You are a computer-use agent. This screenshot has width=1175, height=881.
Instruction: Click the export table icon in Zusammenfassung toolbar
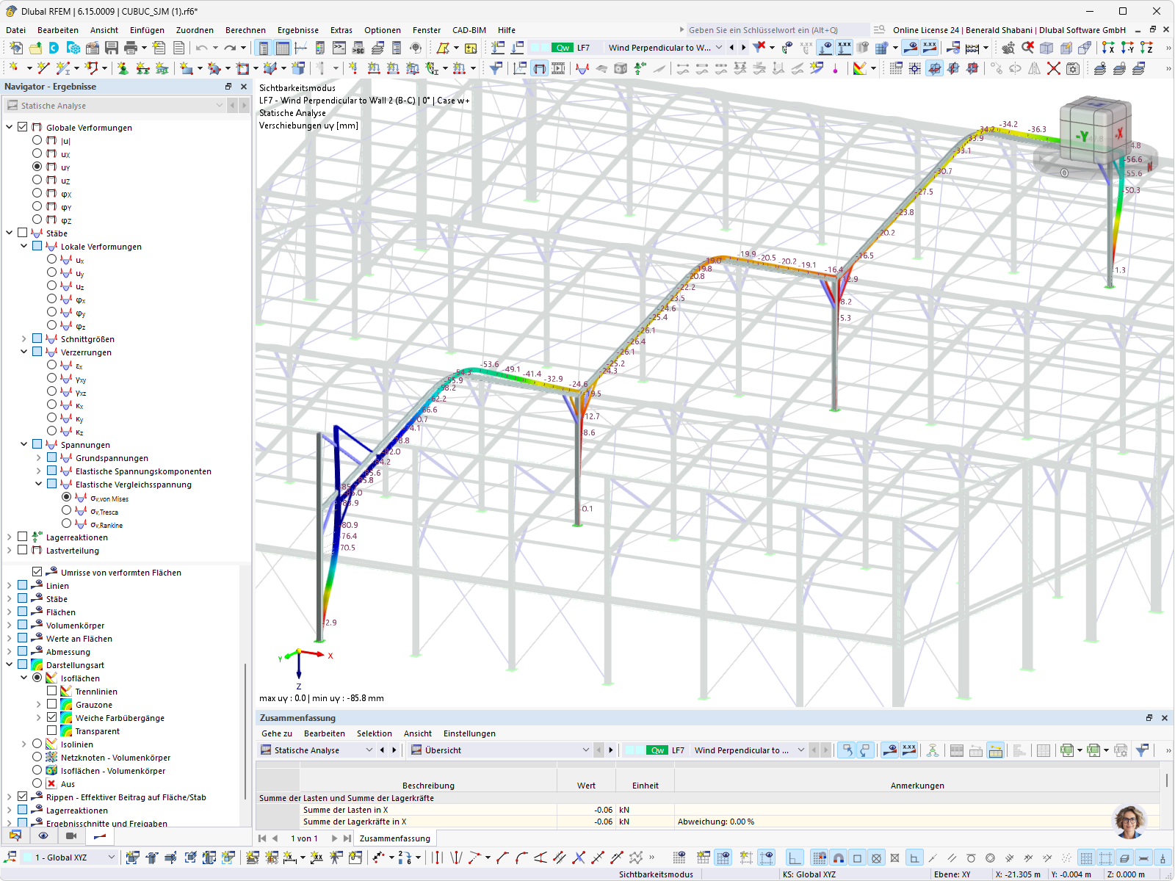tap(1067, 750)
